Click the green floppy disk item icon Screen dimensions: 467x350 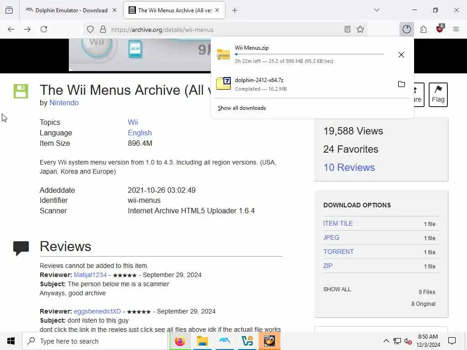[x=21, y=91]
